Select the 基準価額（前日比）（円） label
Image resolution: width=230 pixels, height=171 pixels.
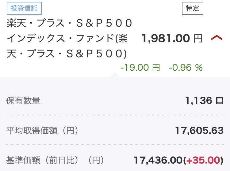pos(55,160)
